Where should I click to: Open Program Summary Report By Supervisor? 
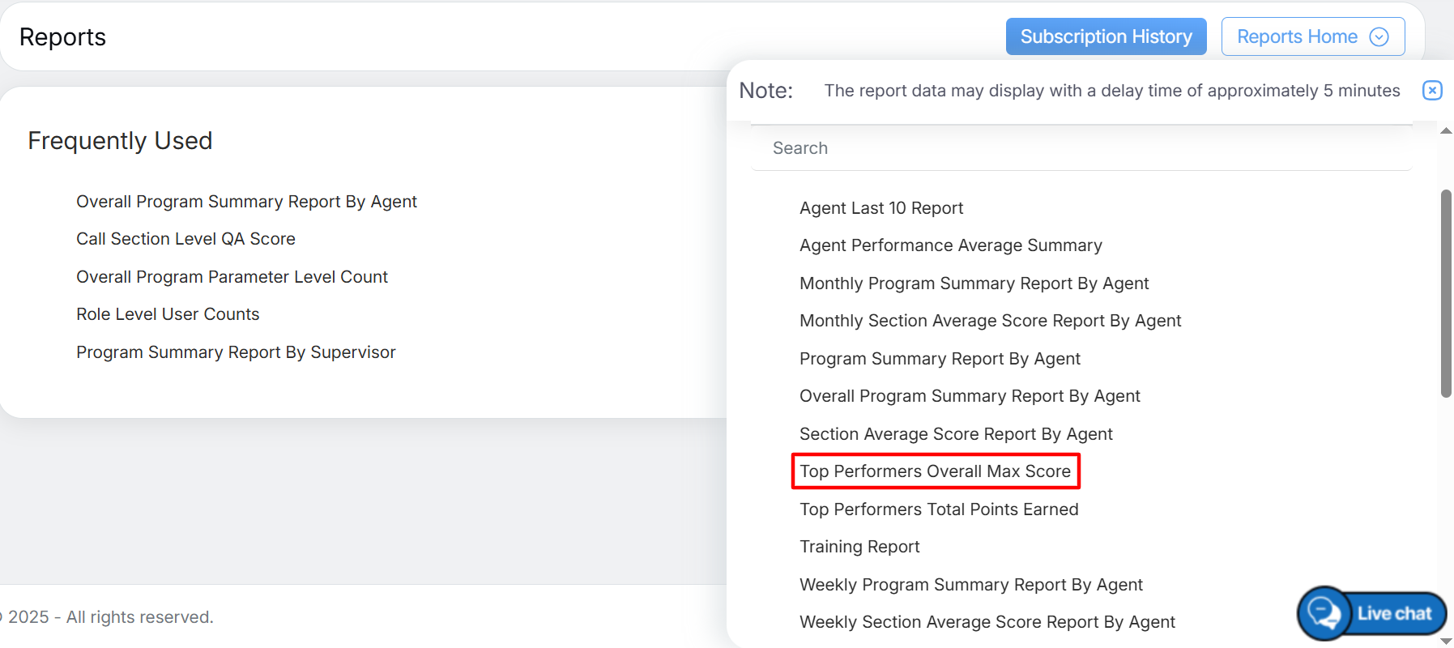236,352
